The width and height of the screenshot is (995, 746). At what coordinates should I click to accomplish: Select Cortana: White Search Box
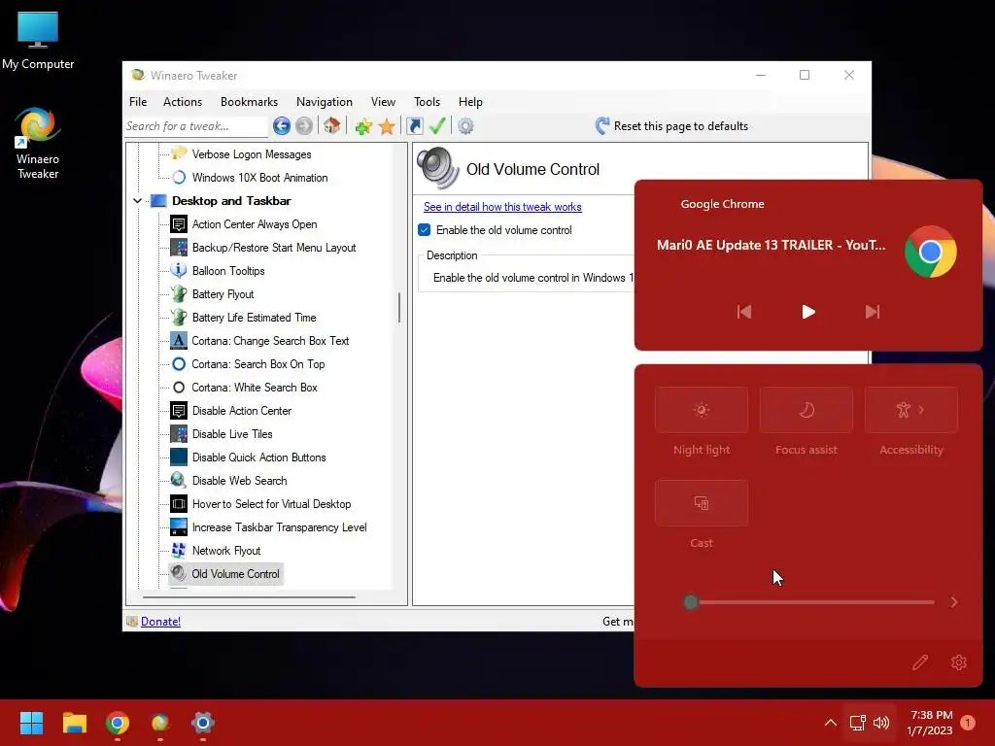(255, 387)
